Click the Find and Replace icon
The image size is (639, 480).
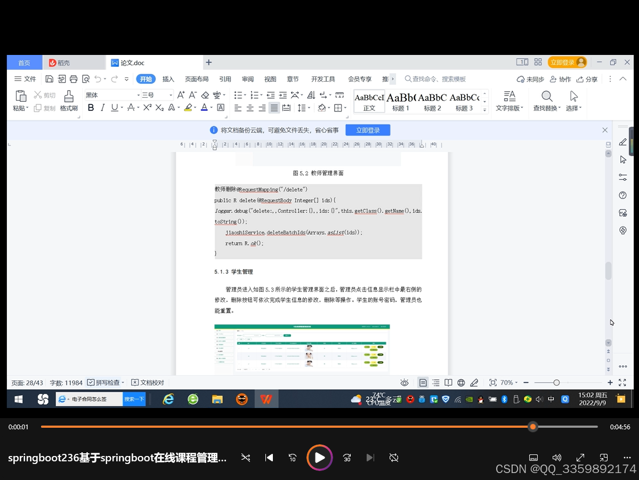click(546, 101)
